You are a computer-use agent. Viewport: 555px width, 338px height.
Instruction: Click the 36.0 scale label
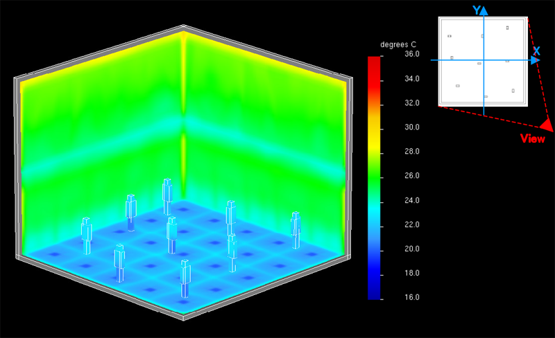(412, 54)
